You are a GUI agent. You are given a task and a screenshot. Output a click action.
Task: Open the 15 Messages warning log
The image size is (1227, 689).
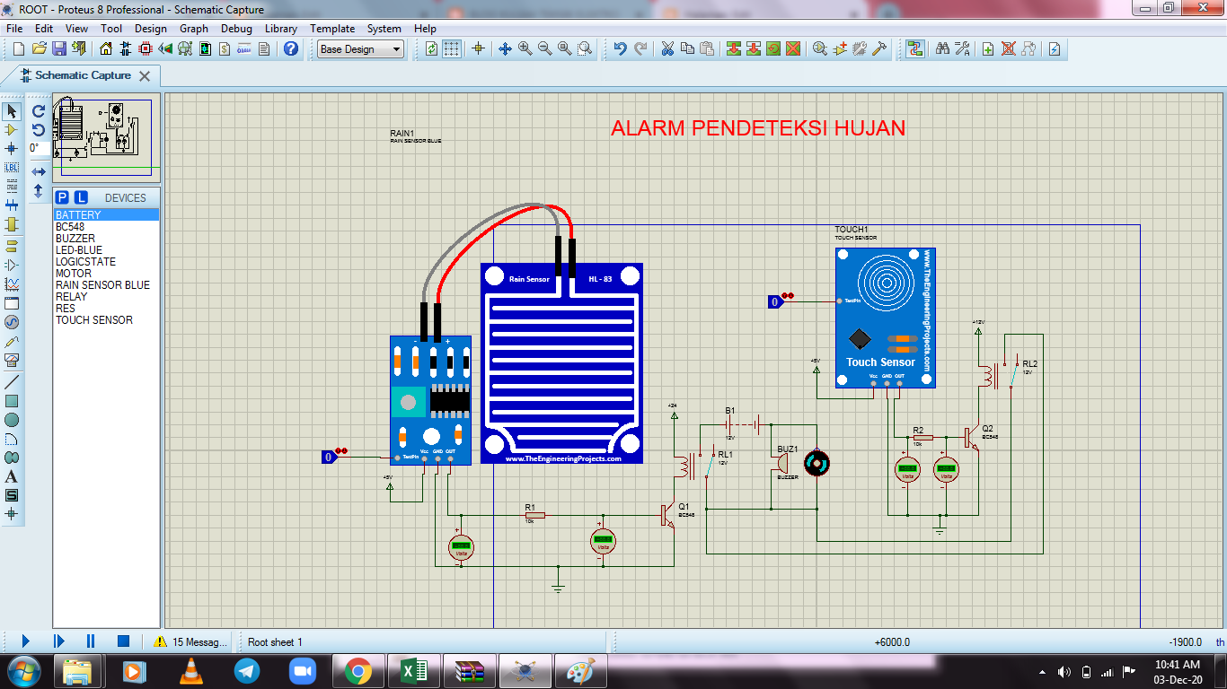(x=190, y=641)
